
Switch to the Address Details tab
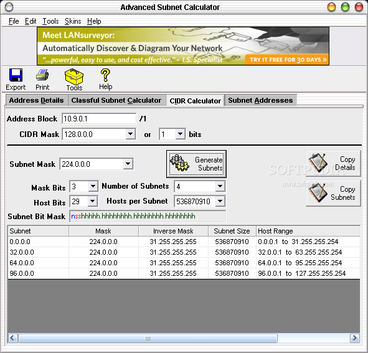coord(36,100)
